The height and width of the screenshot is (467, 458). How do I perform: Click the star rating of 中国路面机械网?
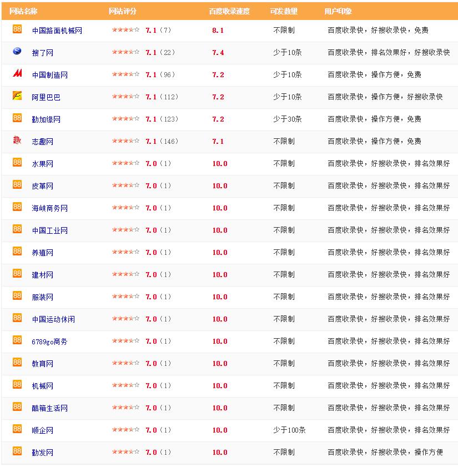(x=125, y=29)
